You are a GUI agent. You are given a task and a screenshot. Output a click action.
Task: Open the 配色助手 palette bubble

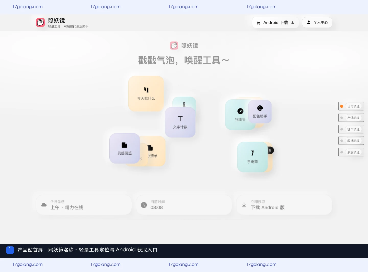pos(260,112)
